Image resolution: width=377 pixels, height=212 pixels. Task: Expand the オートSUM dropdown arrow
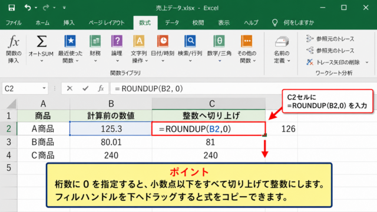point(42,61)
